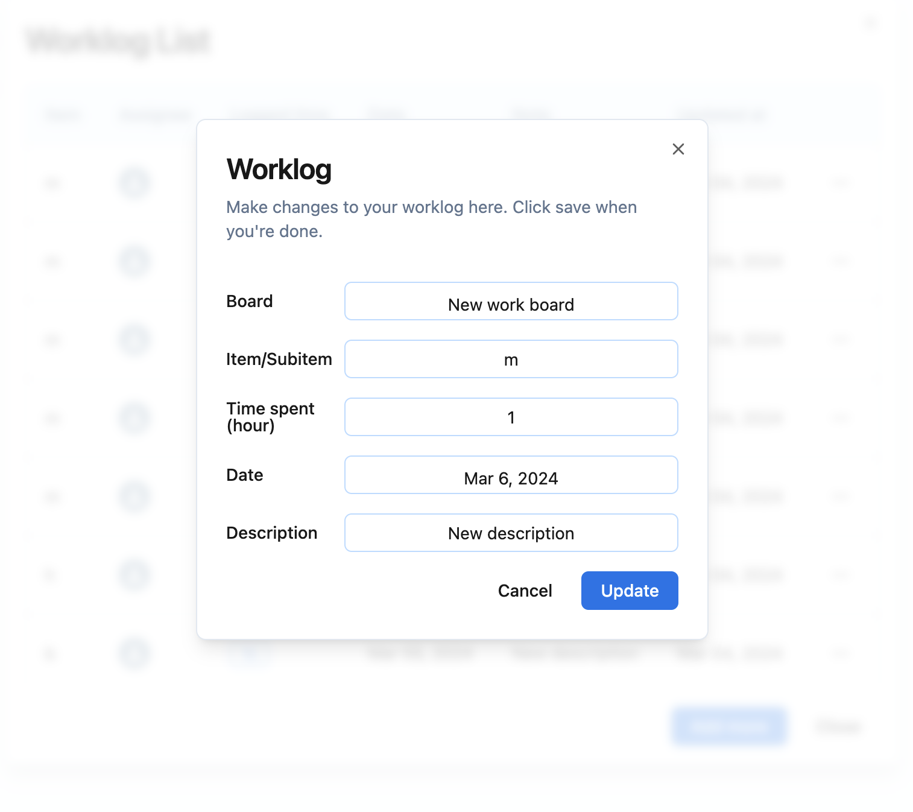
Task: Focus the Time spent hour input field
Action: (511, 417)
